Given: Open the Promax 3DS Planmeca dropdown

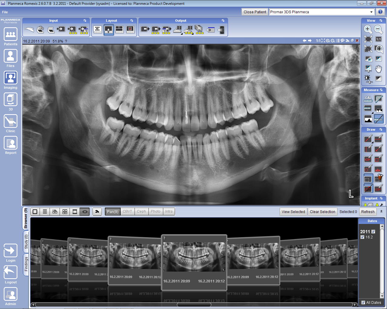Looking at the screenshot, I should 322,12.
